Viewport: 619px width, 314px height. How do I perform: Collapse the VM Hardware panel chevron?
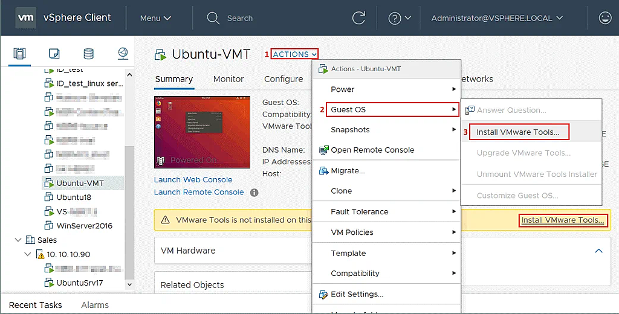[x=598, y=251]
